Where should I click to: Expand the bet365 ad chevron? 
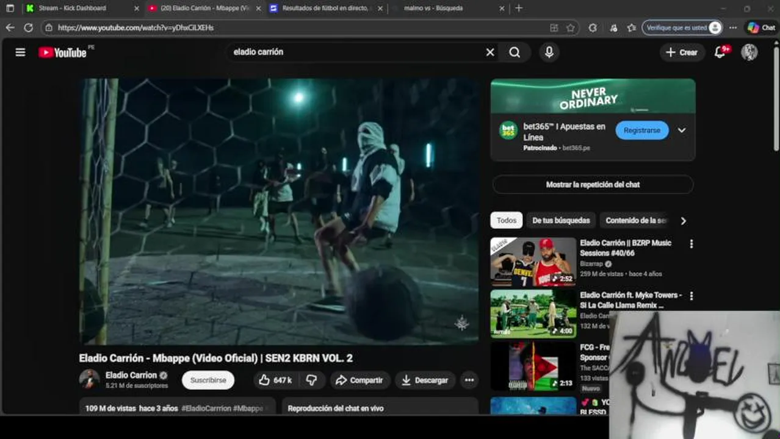[682, 130]
